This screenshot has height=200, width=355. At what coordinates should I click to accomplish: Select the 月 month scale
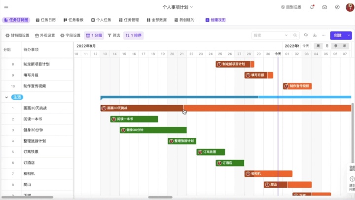(x=327, y=46)
